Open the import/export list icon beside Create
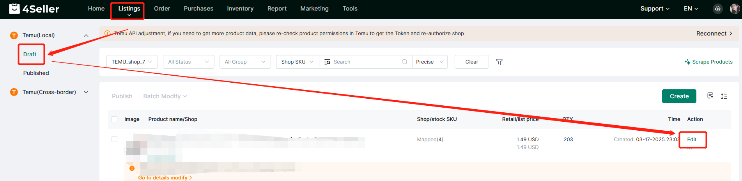This screenshot has height=181, width=742. pos(710,96)
